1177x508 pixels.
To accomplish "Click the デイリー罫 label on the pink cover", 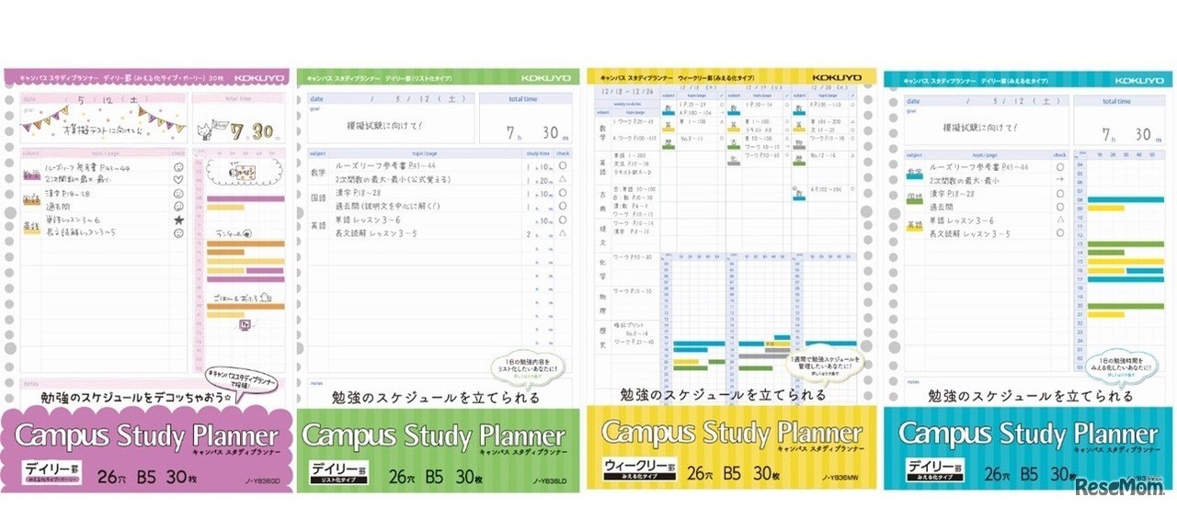I will click(x=51, y=472).
